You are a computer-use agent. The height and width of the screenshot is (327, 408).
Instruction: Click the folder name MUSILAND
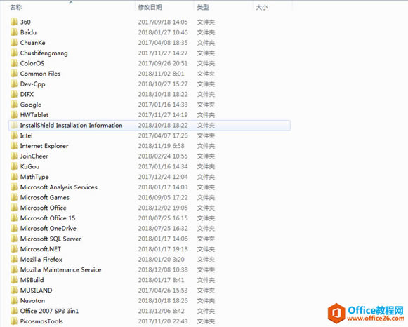[x=37, y=291]
